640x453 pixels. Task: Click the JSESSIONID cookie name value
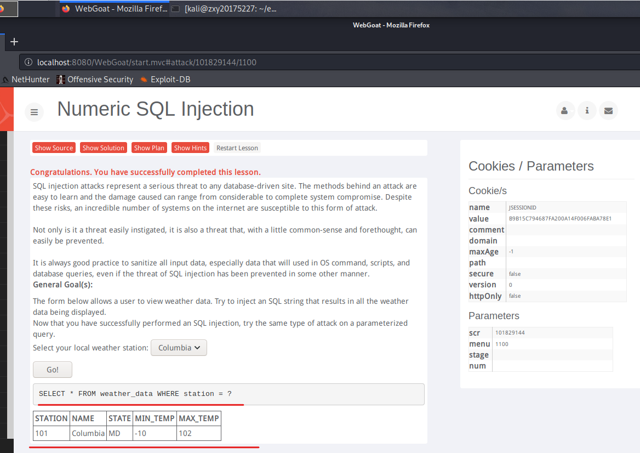(522, 207)
